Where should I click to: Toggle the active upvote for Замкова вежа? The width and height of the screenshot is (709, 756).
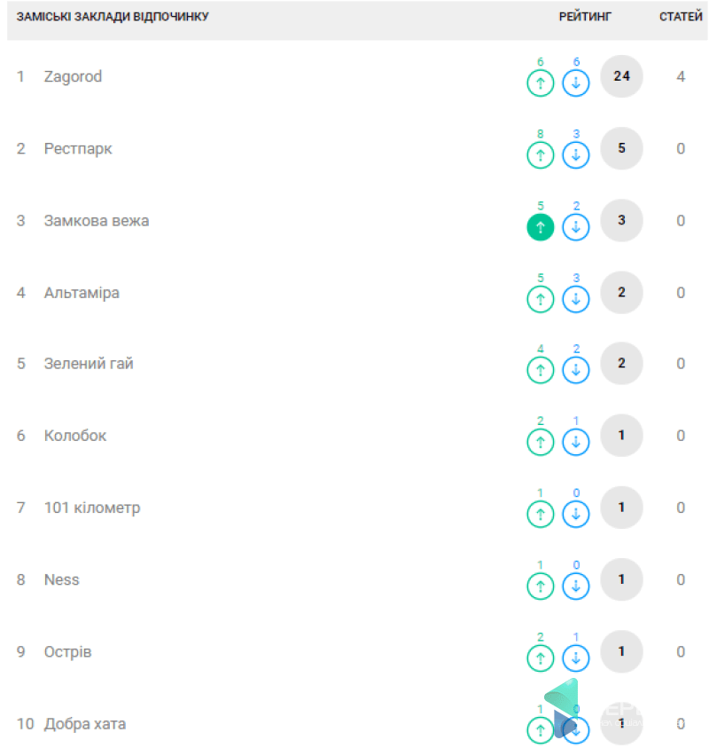541,227
